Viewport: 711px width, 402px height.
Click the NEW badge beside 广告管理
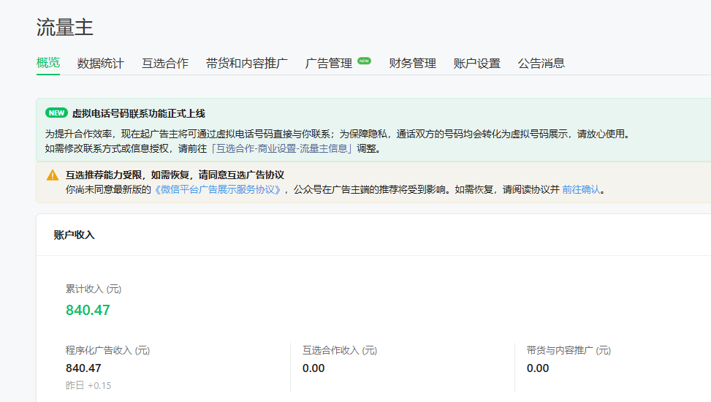pos(364,61)
